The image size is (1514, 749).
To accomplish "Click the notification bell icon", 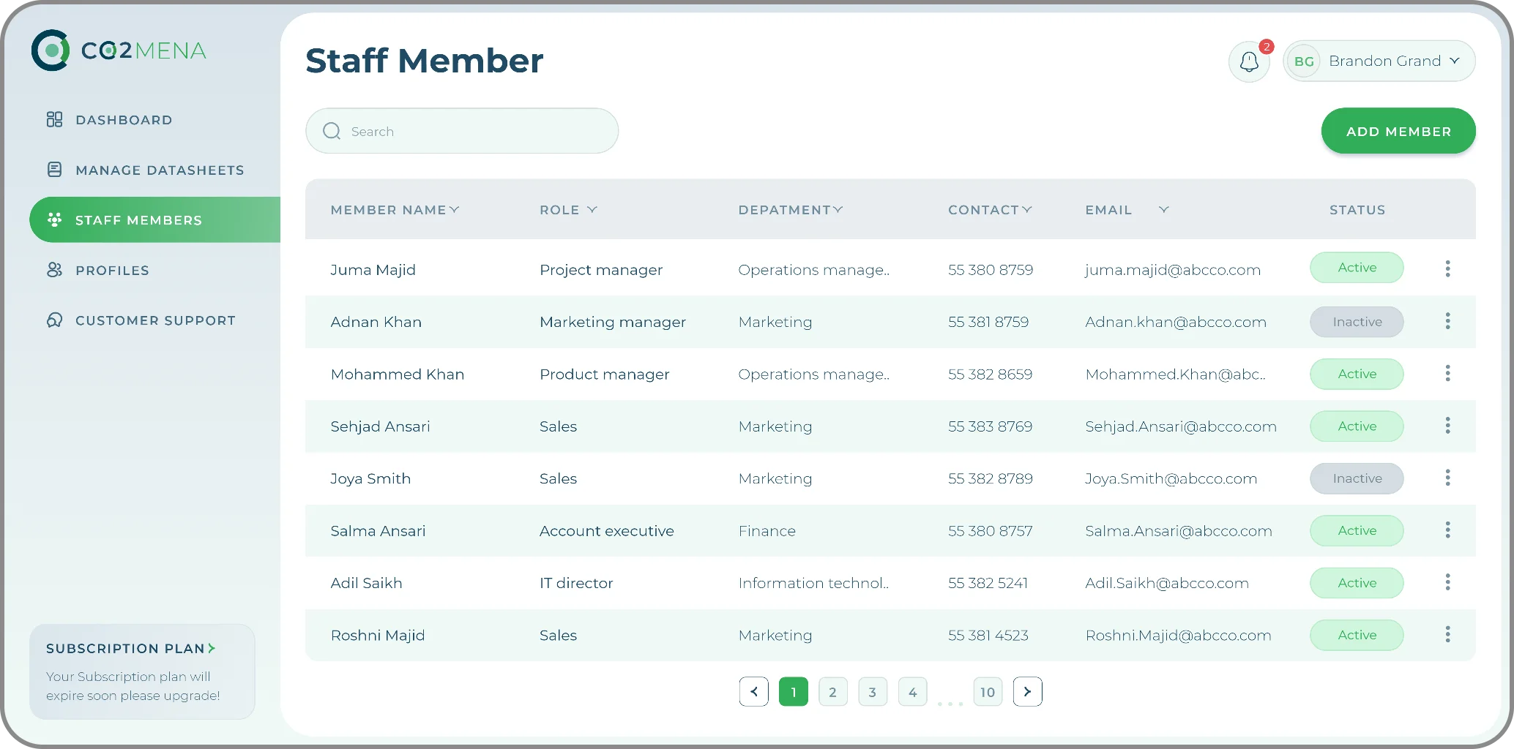I will (x=1249, y=62).
